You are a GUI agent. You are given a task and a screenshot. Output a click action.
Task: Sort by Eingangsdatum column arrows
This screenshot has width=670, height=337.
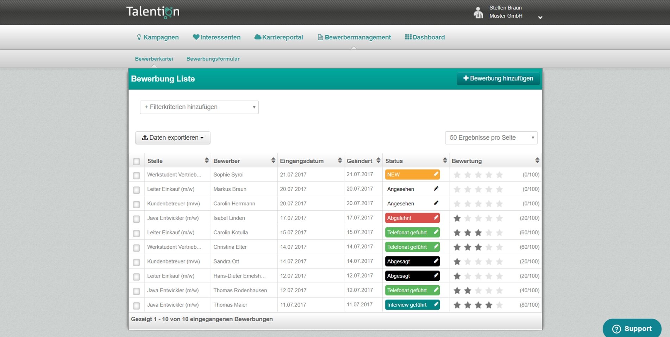(340, 160)
